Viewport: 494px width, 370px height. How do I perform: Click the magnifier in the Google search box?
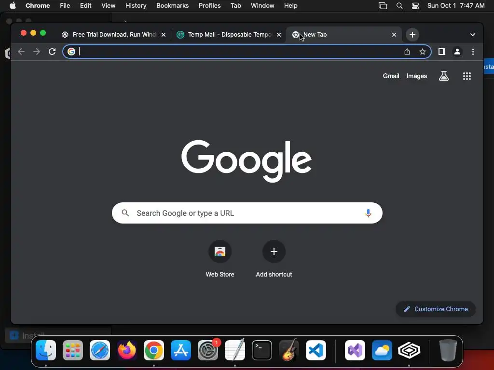[x=125, y=213]
